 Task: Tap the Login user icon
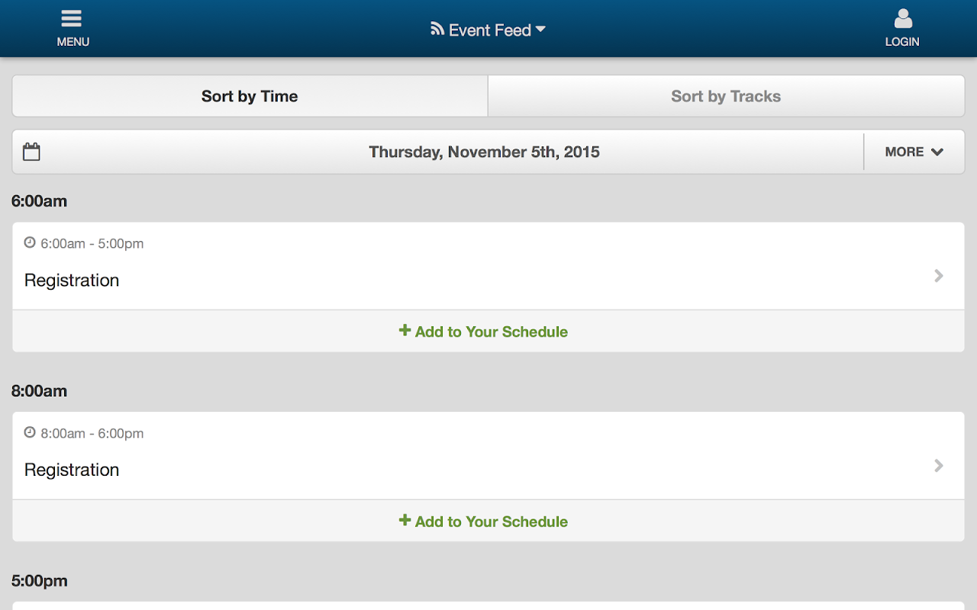pyautogui.click(x=902, y=20)
